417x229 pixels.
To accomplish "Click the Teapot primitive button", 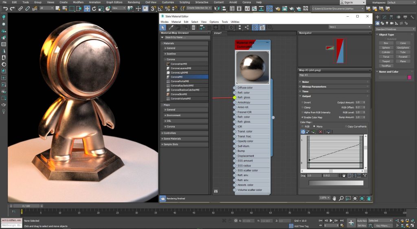I will coord(386,61).
